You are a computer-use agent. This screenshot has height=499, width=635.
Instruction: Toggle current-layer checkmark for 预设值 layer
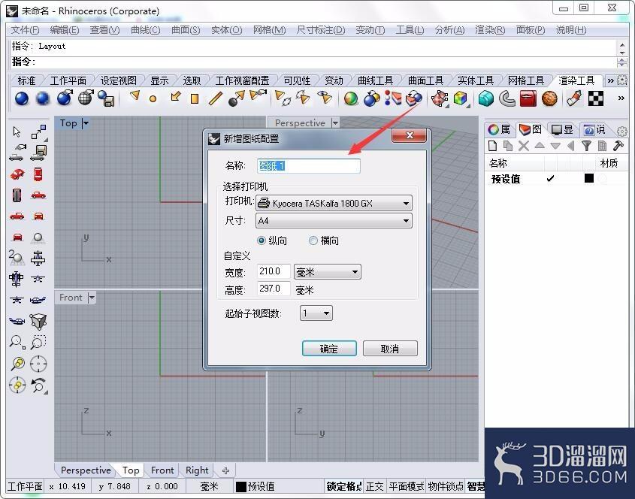pos(550,178)
